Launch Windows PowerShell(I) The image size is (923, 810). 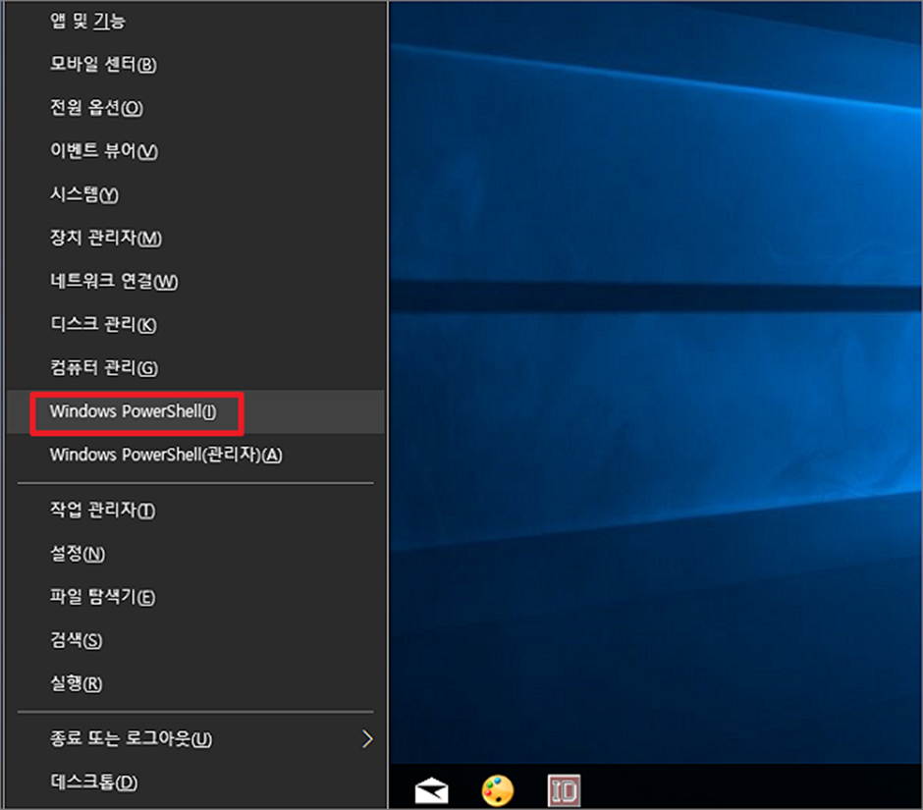coord(194,411)
